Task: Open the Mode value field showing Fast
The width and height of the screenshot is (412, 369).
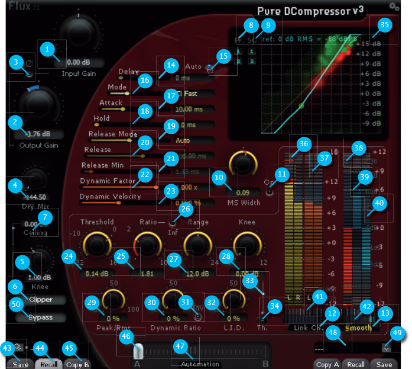Action: tap(189, 94)
